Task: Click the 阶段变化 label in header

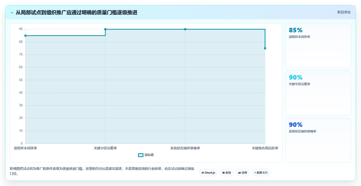Action: [344, 12]
